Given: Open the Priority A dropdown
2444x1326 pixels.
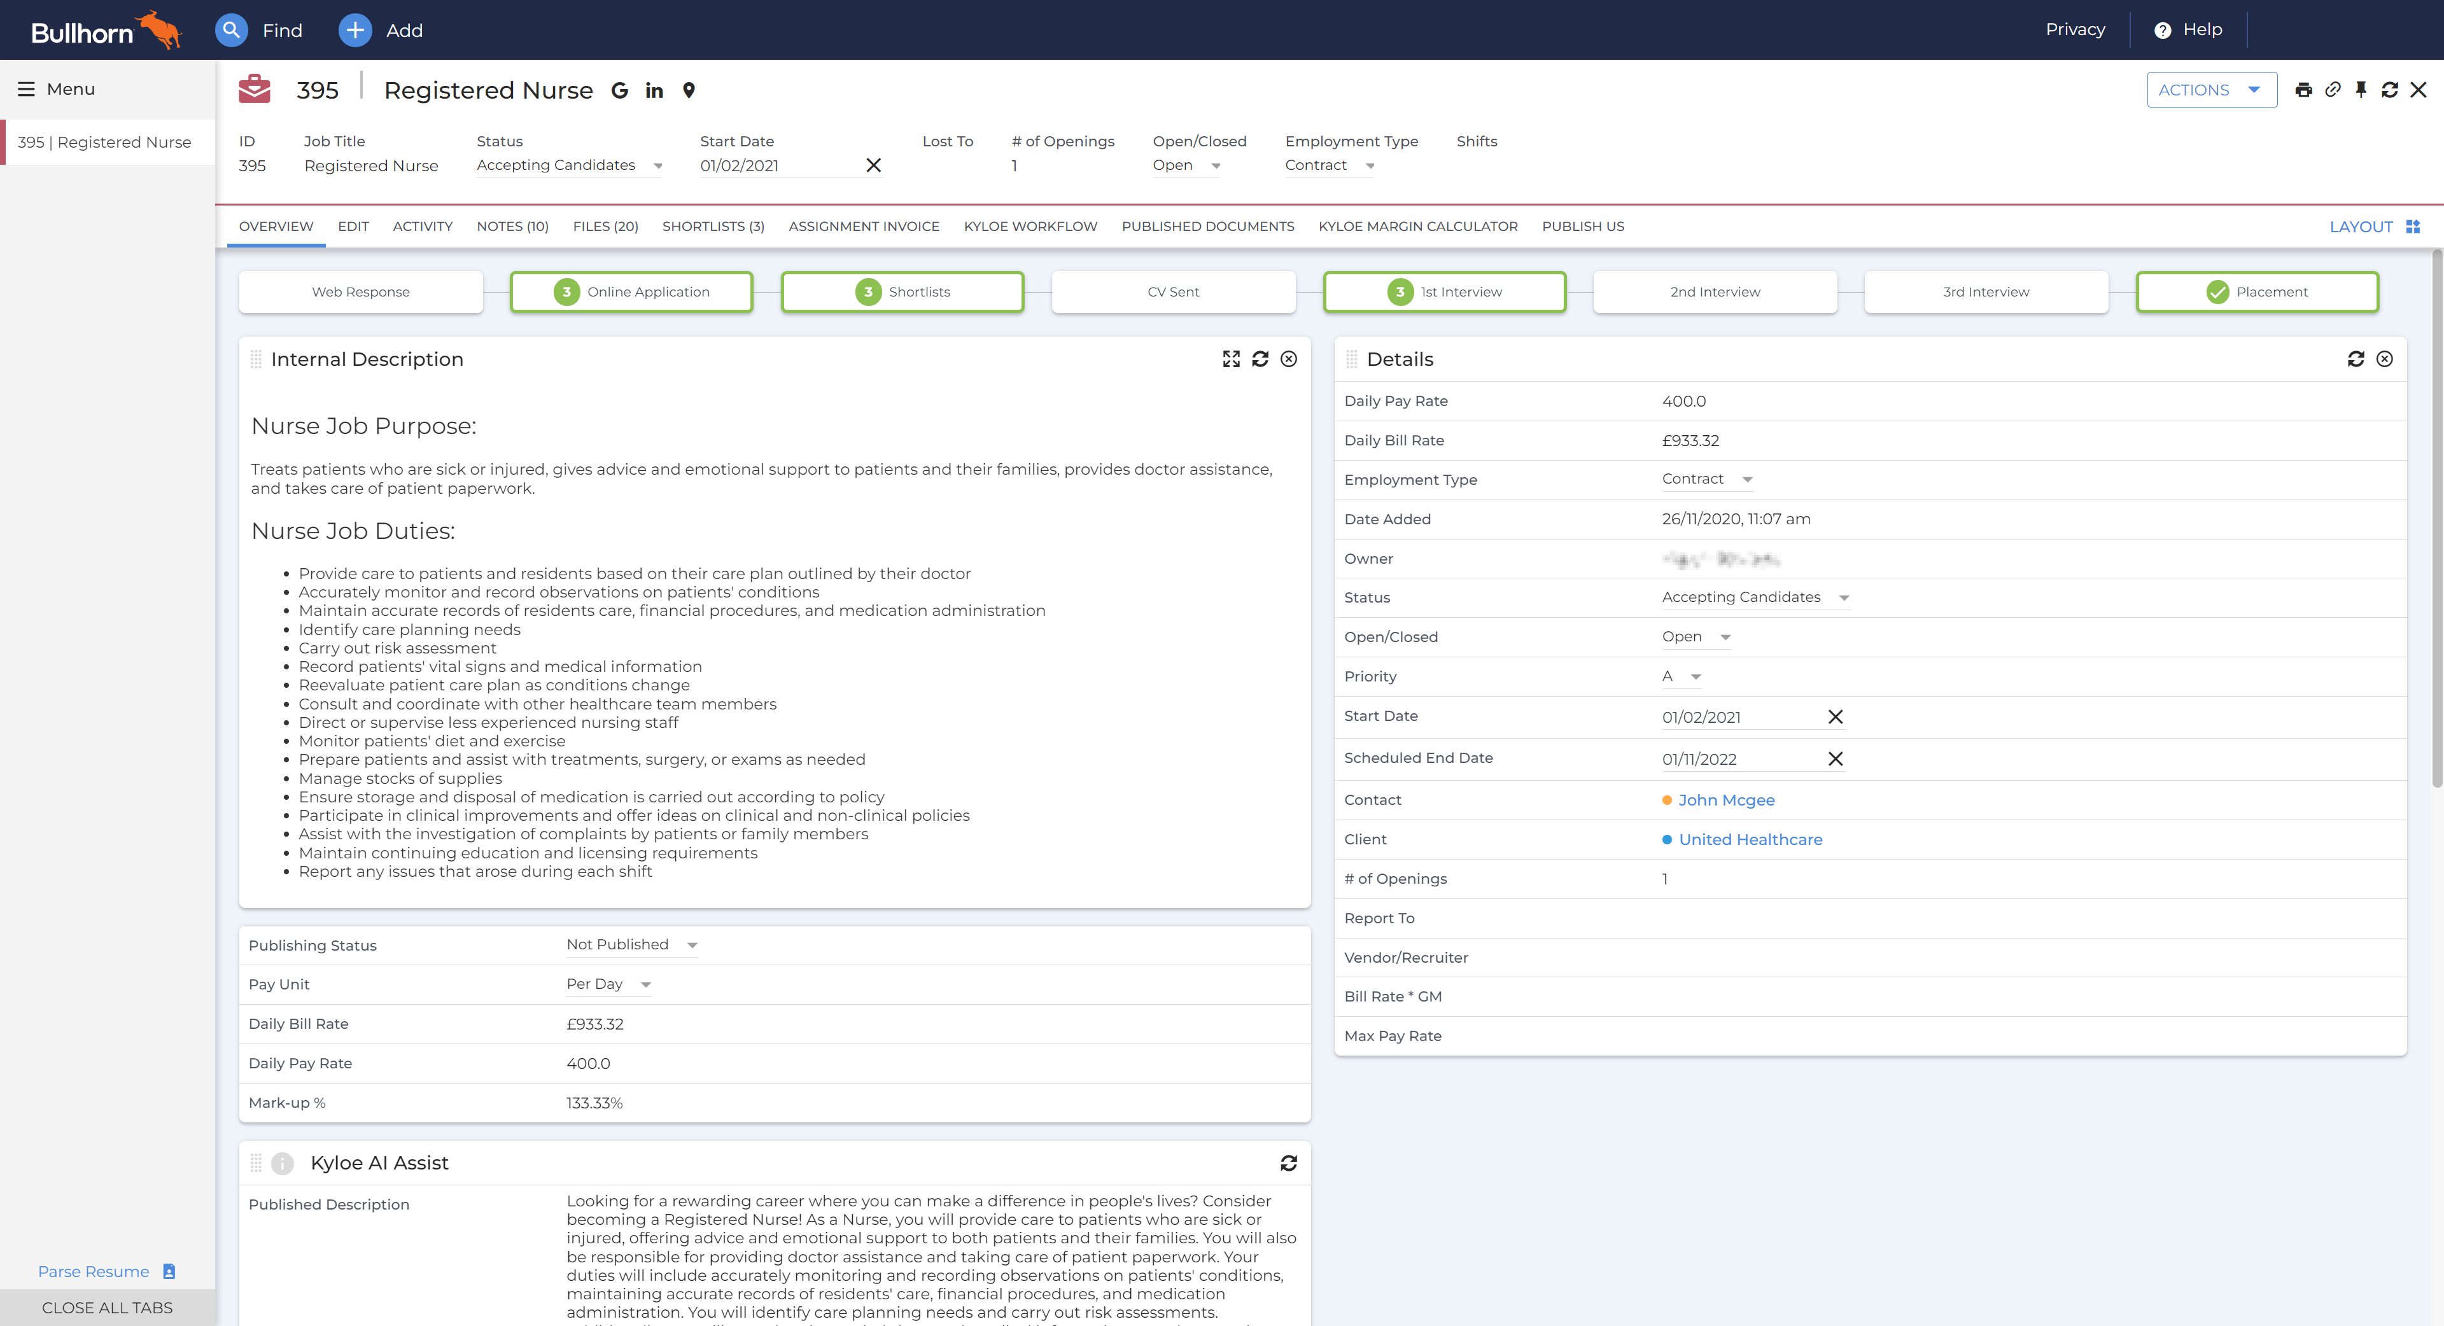Looking at the screenshot, I should [1681, 676].
